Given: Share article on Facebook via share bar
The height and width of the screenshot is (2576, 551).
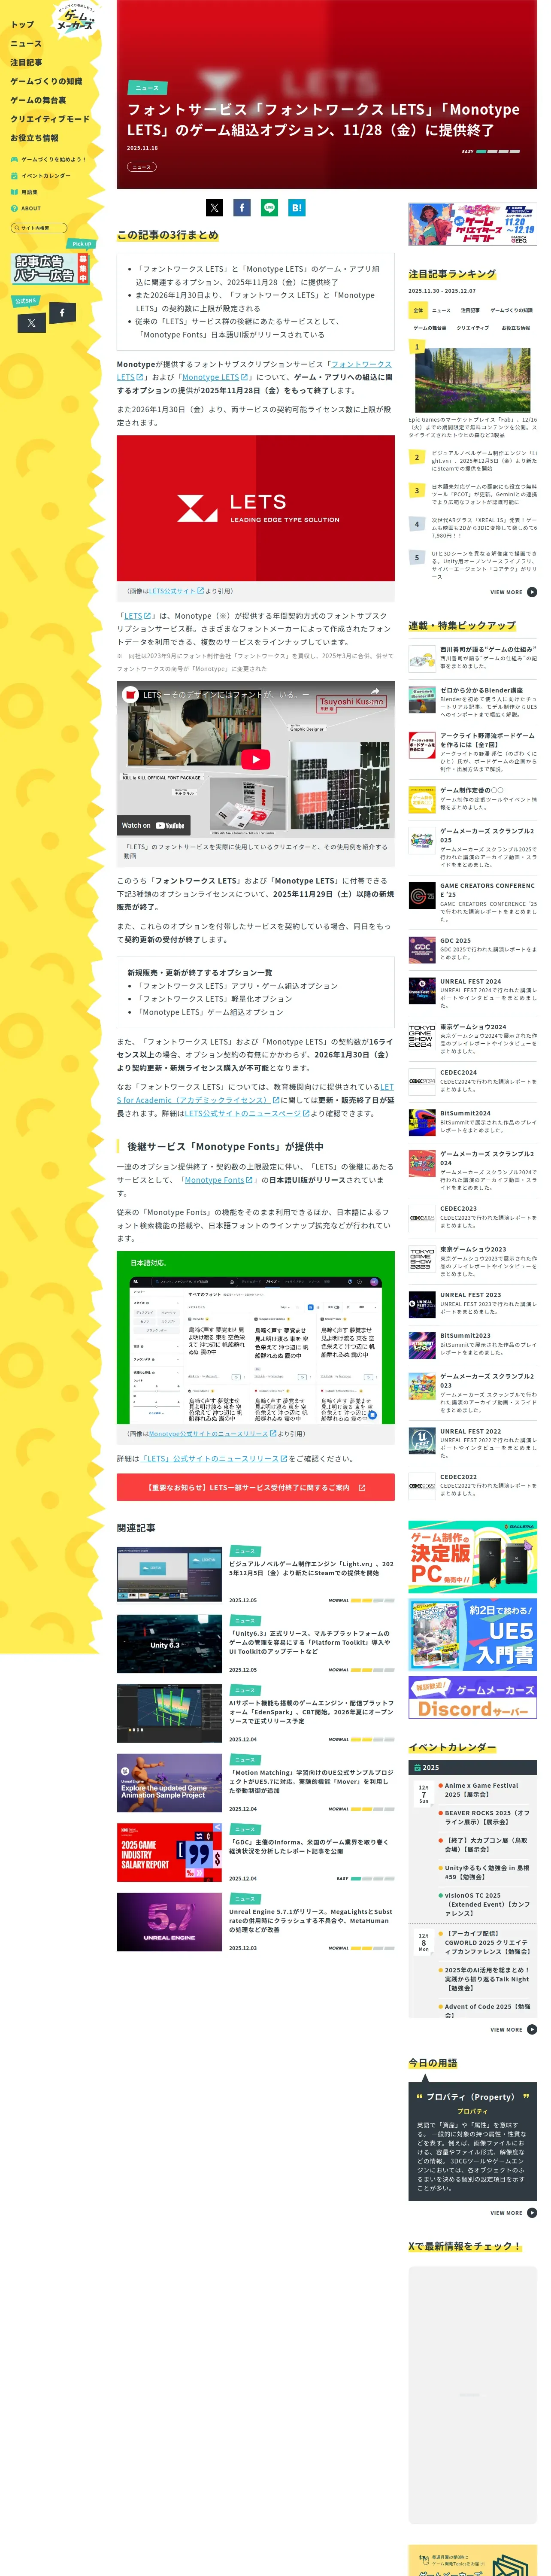Looking at the screenshot, I should pos(242,208).
